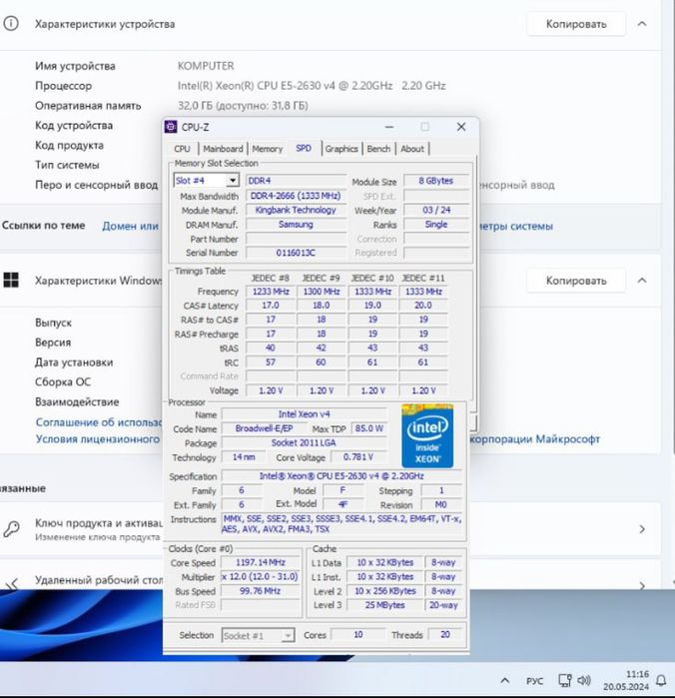Click the Core Speed 1197.14 MHz value
Viewport: 675px width, 698px height.
(x=261, y=562)
